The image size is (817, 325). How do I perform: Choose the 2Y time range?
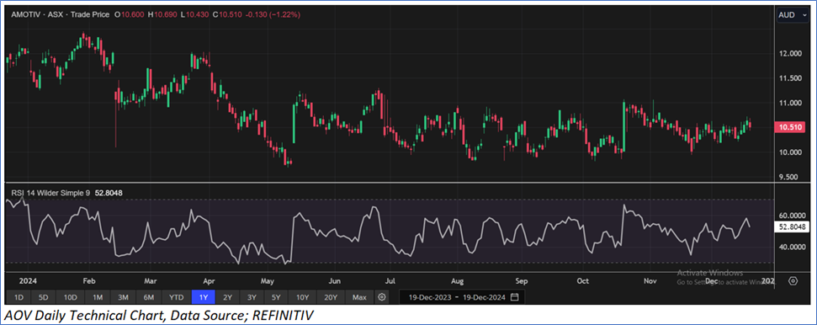click(x=228, y=297)
